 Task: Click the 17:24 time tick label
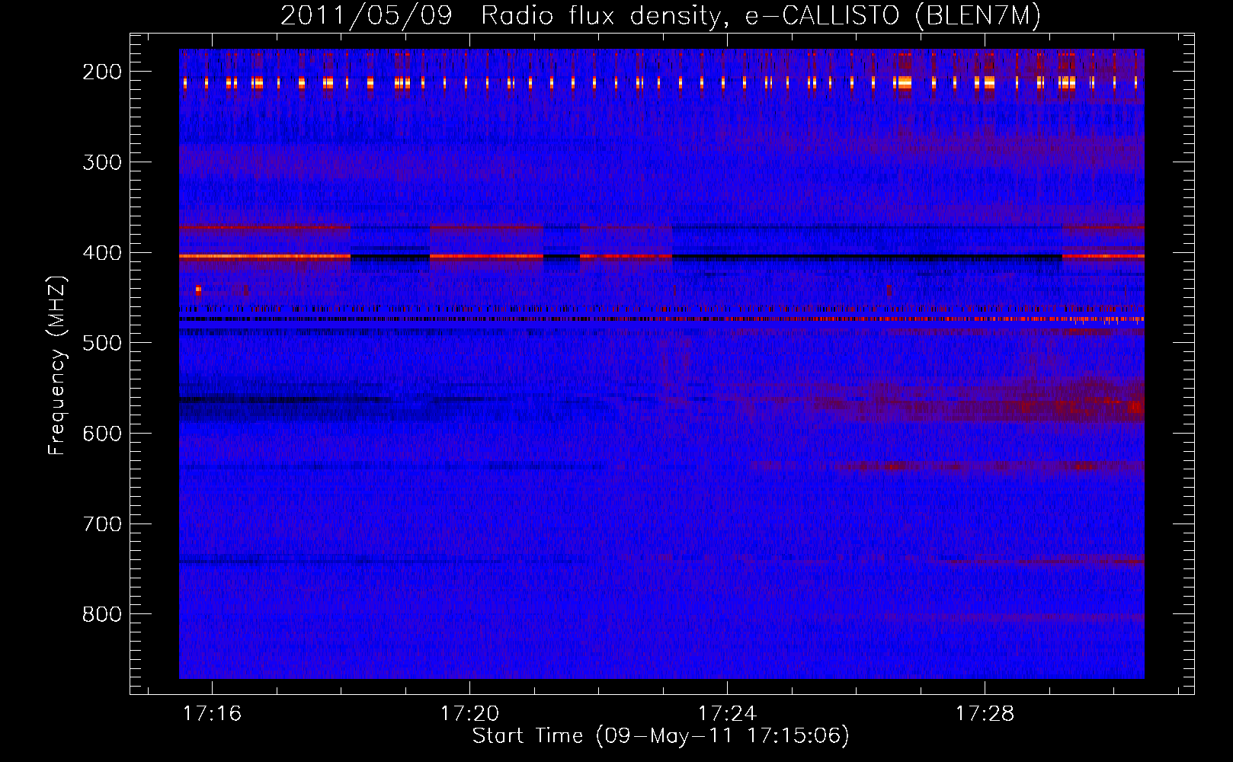728,713
